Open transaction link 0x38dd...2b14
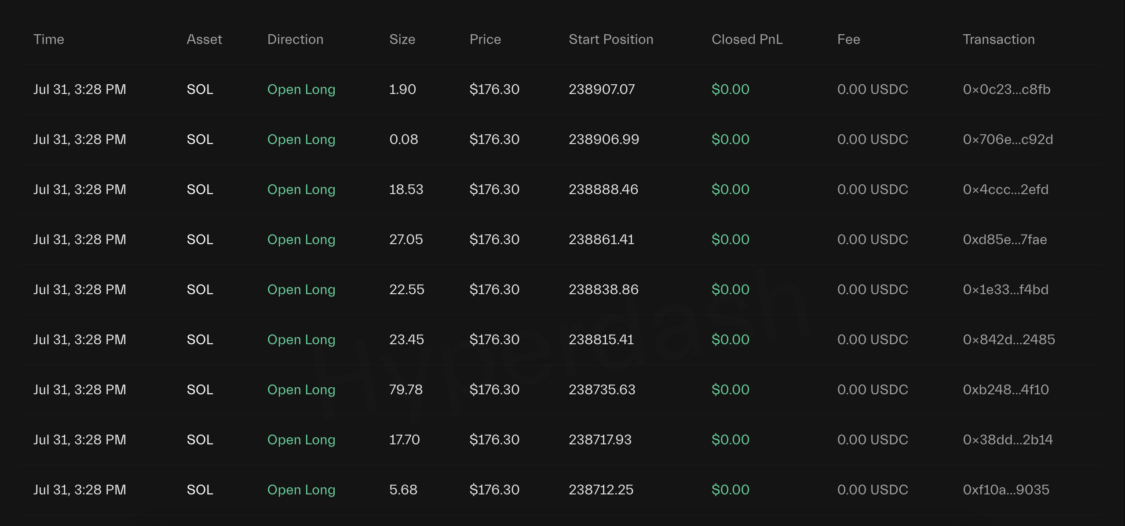The width and height of the screenshot is (1125, 526). (x=1008, y=440)
